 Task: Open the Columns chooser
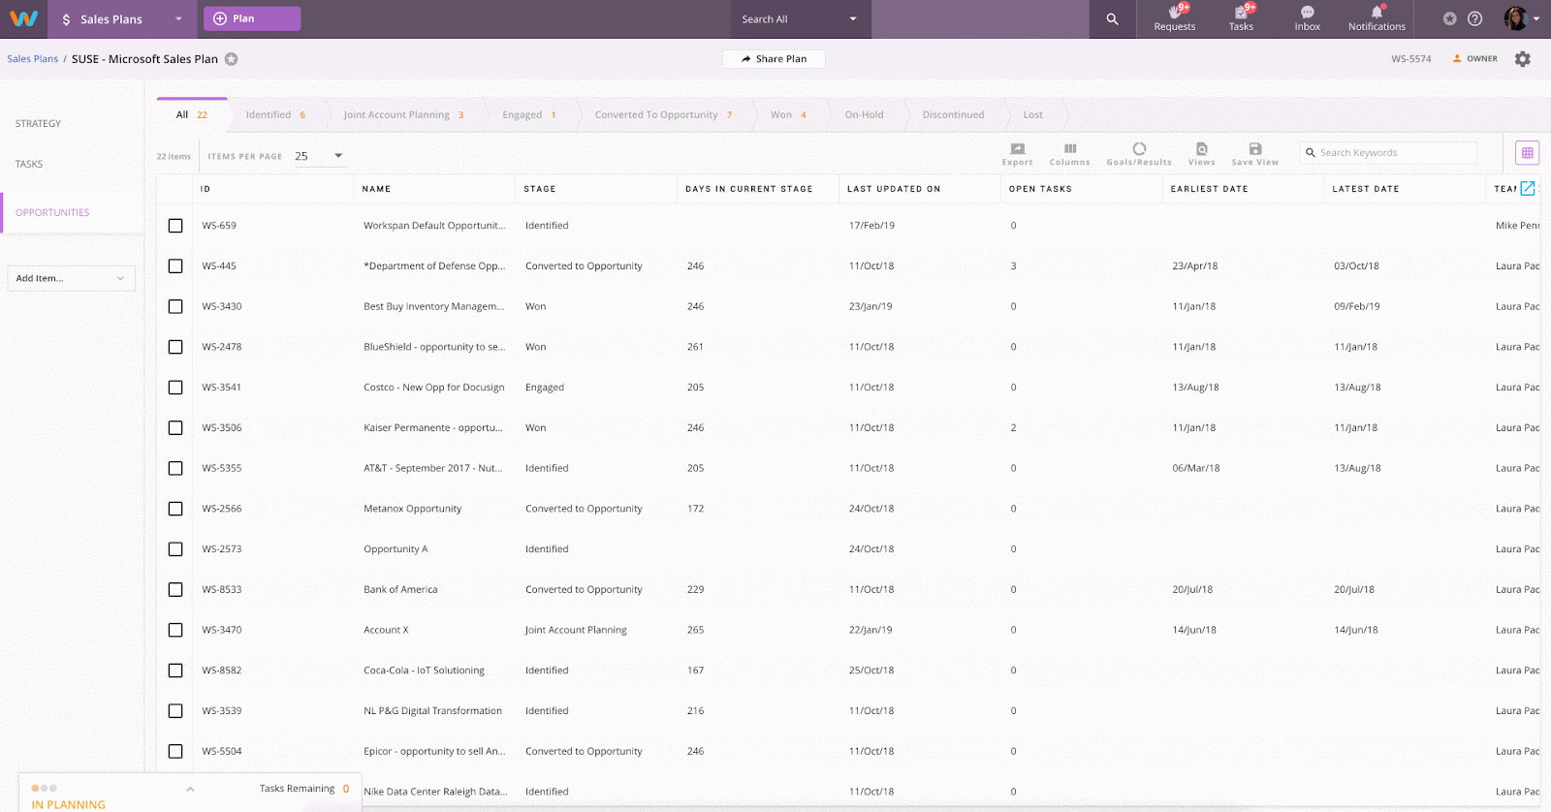click(1069, 152)
